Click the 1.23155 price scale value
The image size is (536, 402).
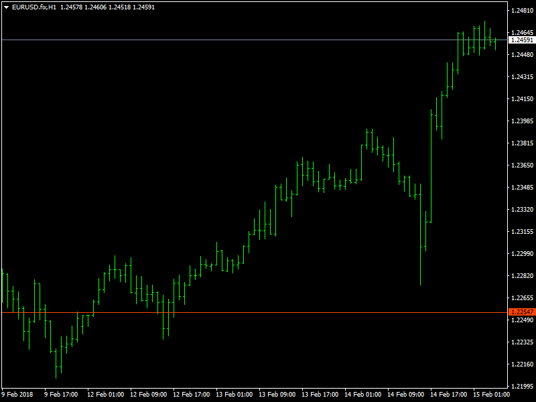point(522,232)
